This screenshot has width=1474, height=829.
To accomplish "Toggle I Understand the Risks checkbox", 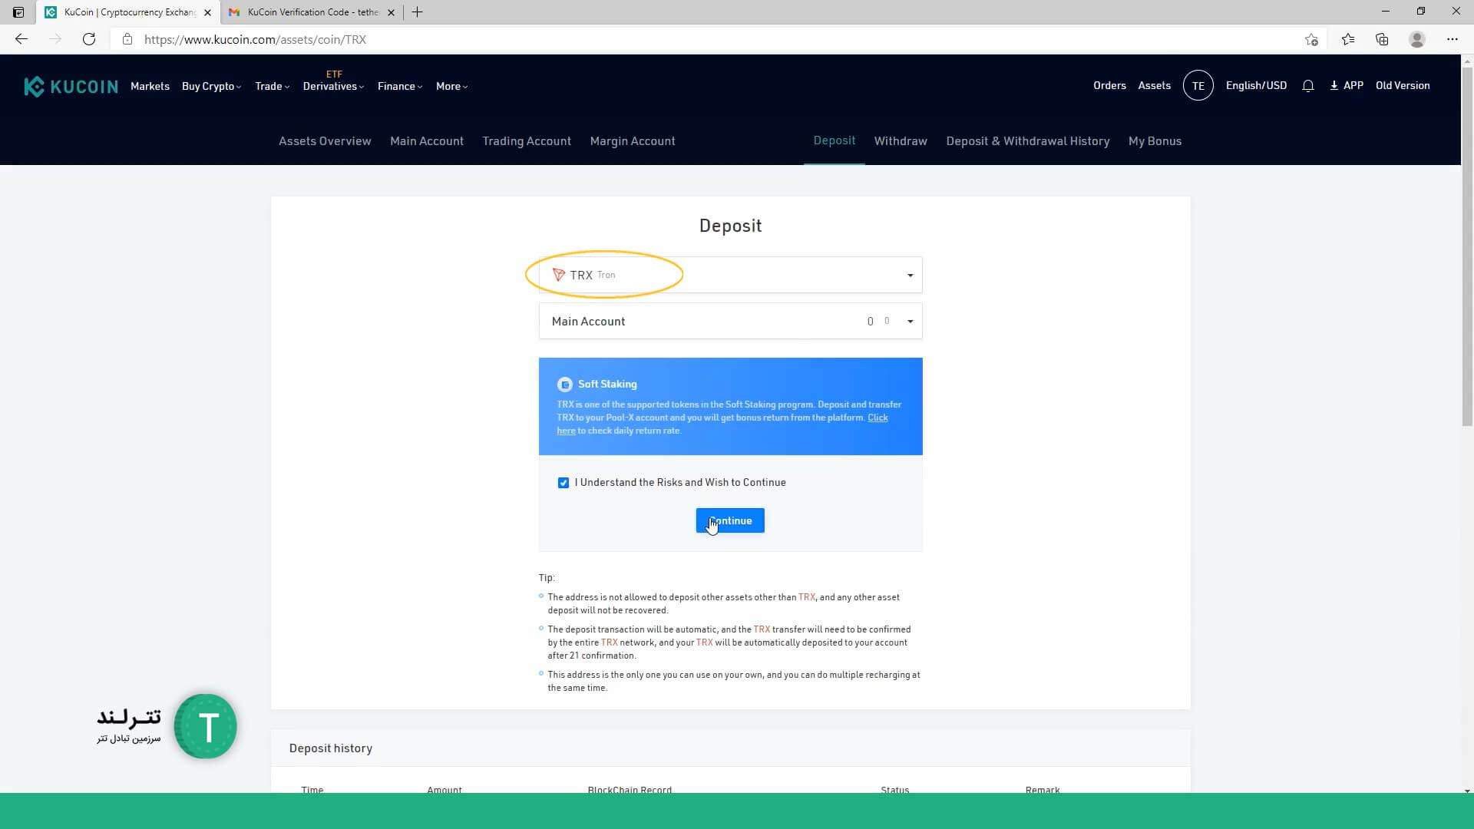I will (563, 483).
